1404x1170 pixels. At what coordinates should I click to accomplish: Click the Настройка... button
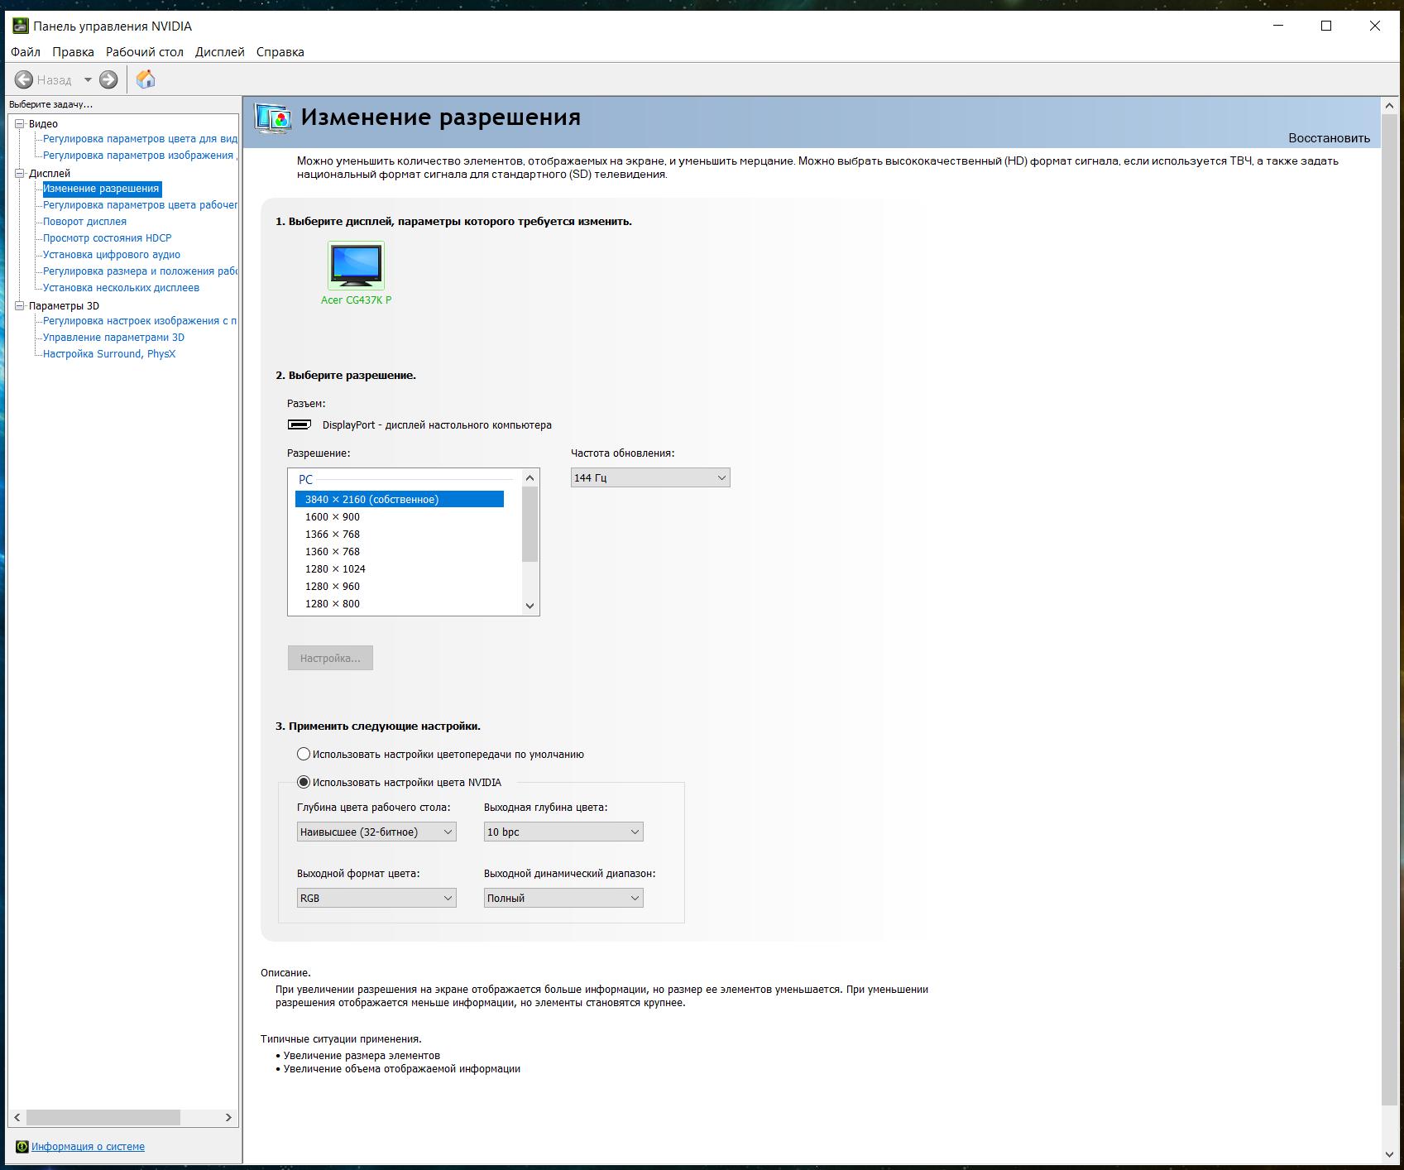[330, 659]
